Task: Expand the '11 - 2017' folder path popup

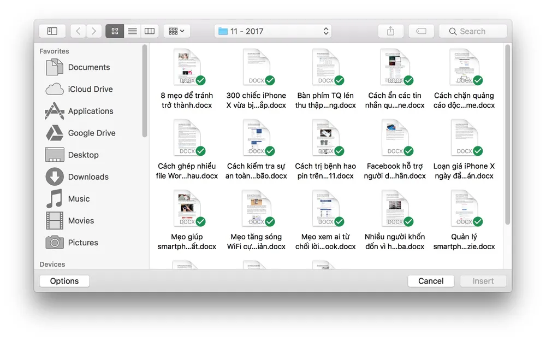Action: coord(273,31)
